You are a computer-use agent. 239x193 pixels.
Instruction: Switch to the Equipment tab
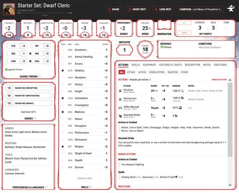pos(149,65)
